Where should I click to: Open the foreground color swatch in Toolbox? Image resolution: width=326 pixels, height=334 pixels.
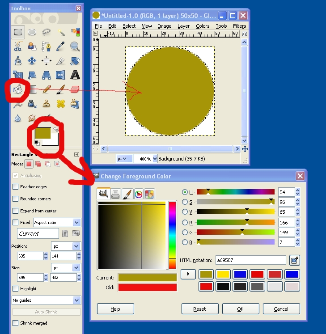point(42,133)
